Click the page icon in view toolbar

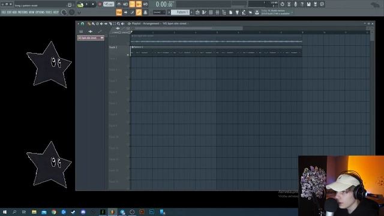click(x=230, y=12)
